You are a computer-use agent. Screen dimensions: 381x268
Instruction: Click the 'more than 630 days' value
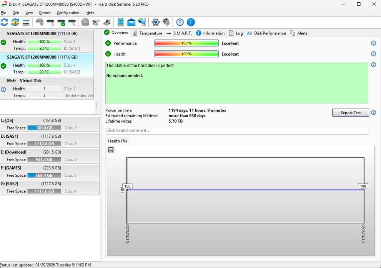187,116
